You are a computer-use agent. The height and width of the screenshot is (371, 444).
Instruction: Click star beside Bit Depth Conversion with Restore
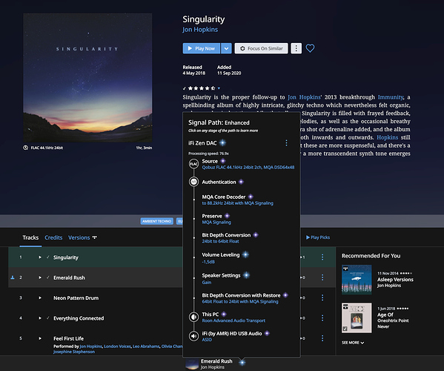[285, 295]
